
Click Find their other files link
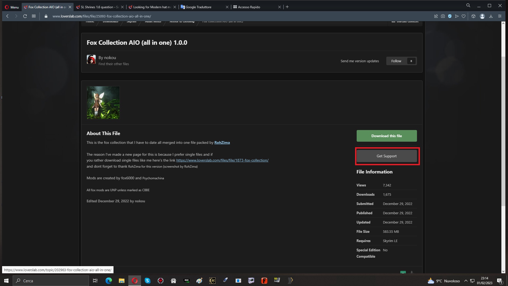114,64
